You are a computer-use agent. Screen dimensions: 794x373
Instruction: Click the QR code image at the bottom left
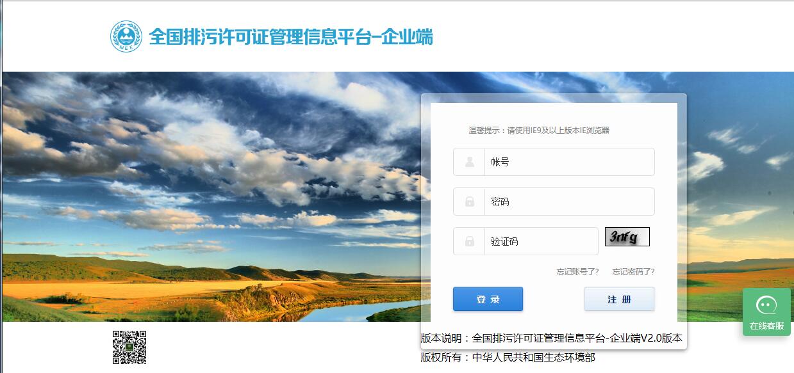(x=130, y=347)
